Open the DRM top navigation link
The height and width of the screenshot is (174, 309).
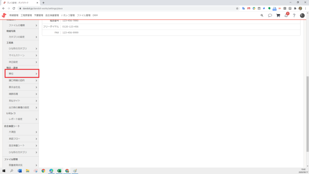(95, 15)
